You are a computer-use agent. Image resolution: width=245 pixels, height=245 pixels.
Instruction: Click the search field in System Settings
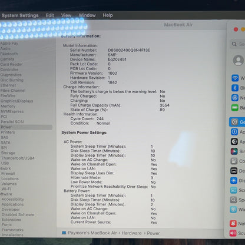[237, 44]
